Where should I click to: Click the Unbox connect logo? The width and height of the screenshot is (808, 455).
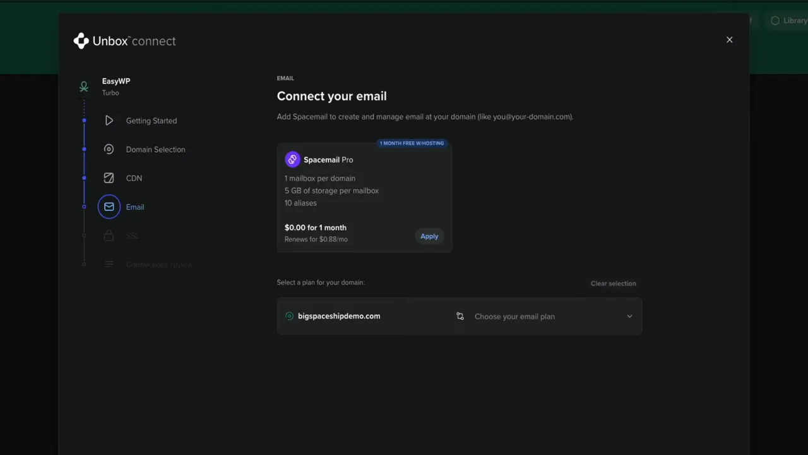(x=124, y=41)
